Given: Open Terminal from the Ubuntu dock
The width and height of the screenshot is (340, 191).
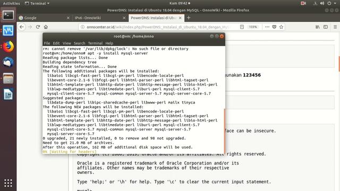Looking at the screenshot, I should coord(8,15).
